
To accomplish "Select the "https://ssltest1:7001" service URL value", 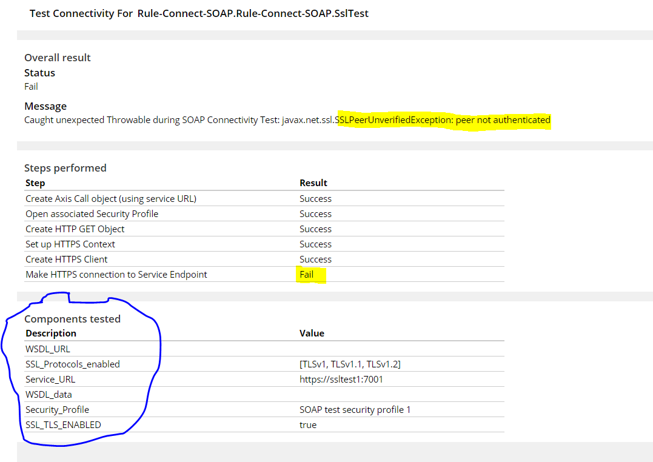I will (341, 380).
